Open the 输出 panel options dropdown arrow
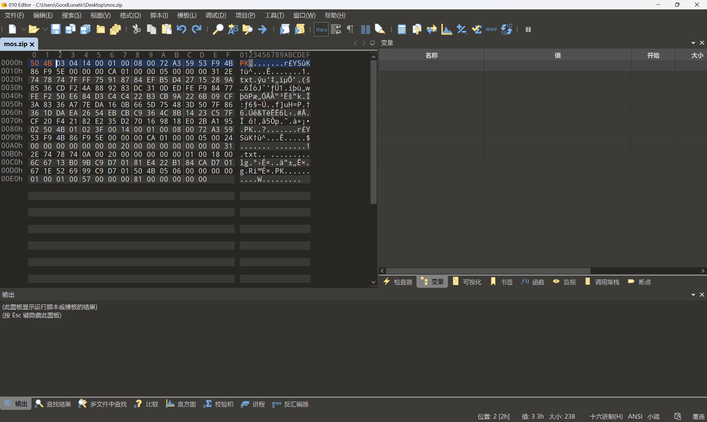The image size is (707, 422). point(693,295)
